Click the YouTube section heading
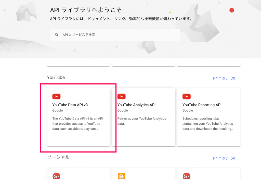 tap(56, 77)
